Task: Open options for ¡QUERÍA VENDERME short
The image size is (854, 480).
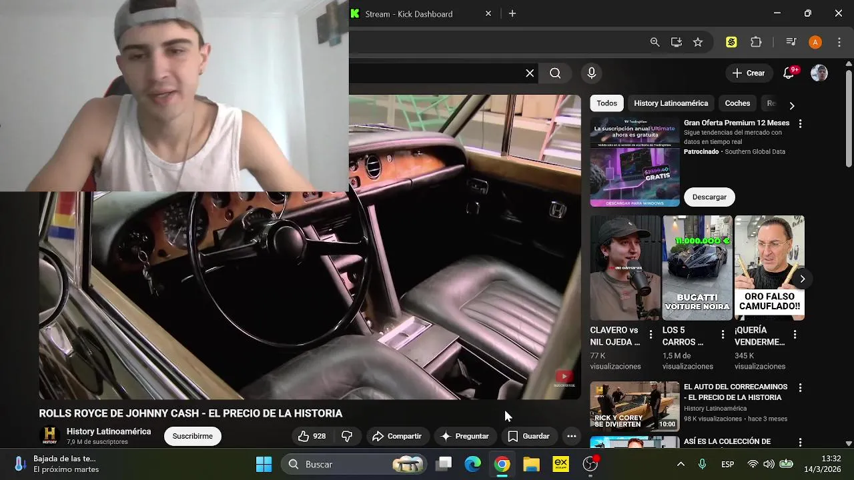Action: 795,335
